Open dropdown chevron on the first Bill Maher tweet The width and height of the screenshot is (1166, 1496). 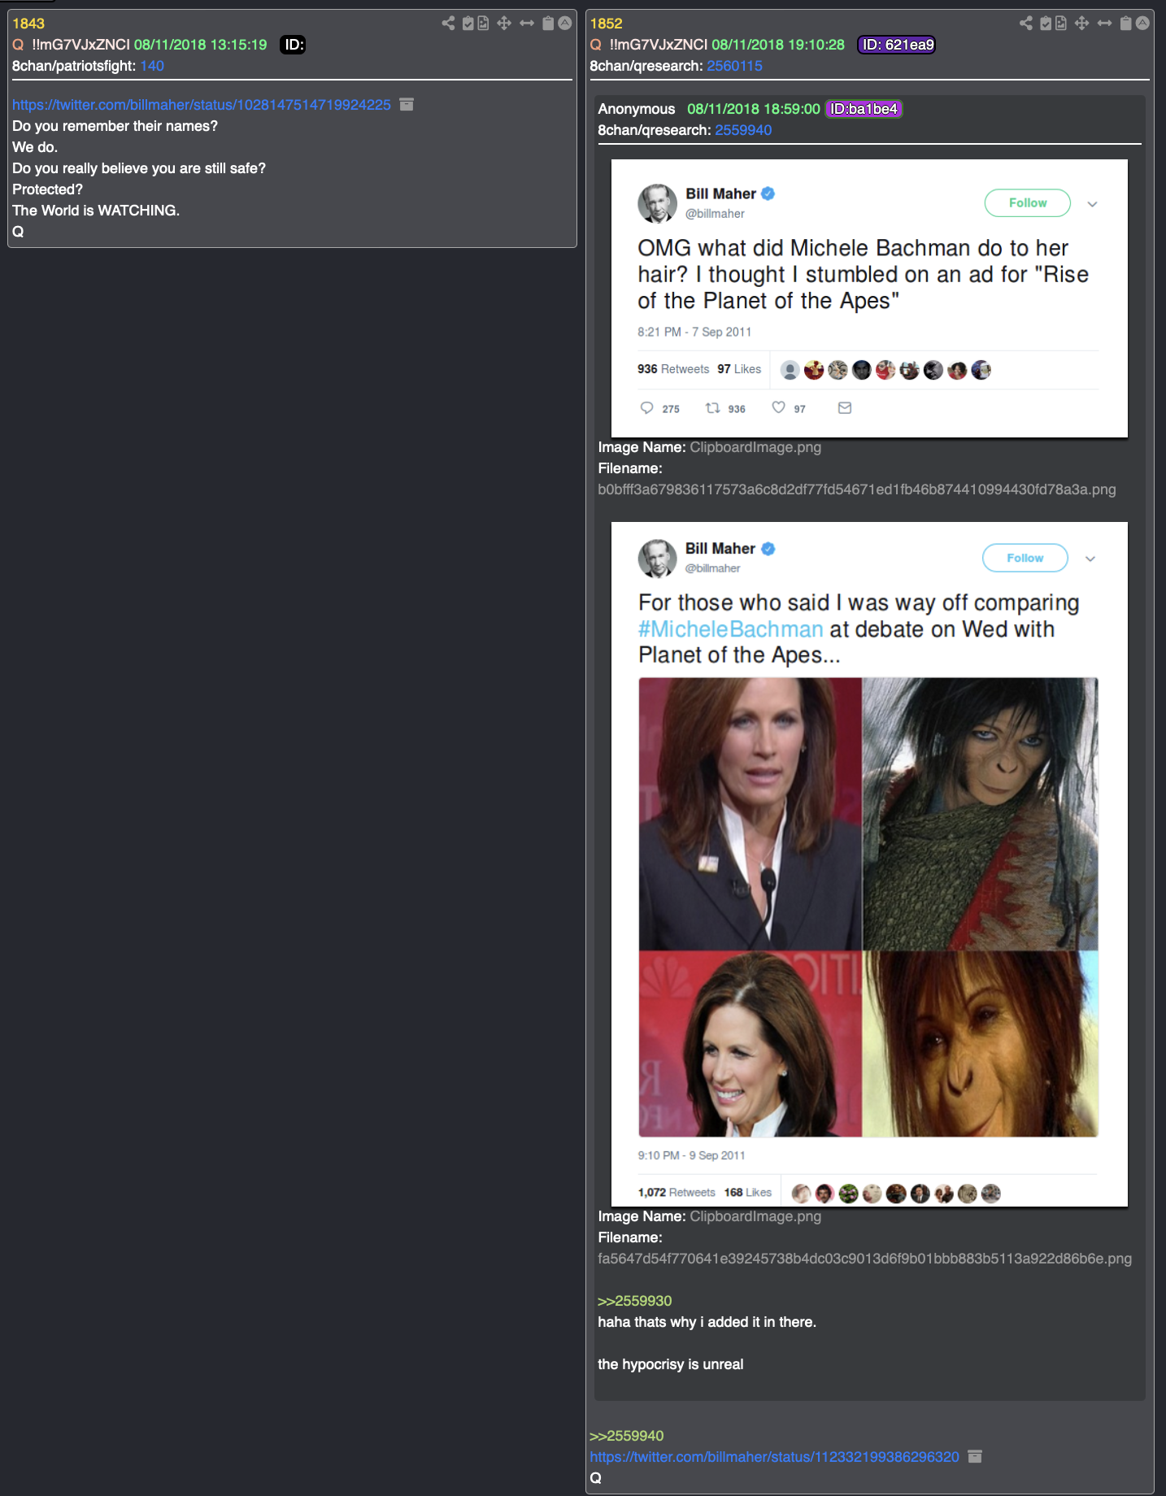[x=1092, y=204]
